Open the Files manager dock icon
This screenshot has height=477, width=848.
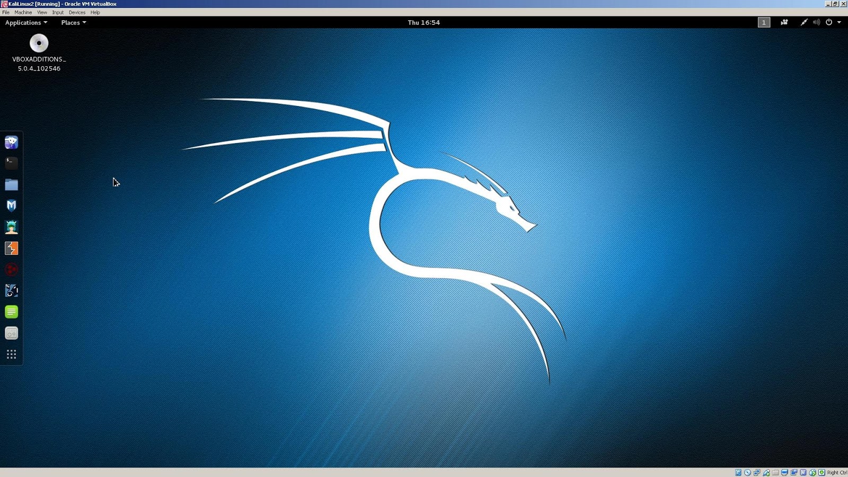coord(11,184)
